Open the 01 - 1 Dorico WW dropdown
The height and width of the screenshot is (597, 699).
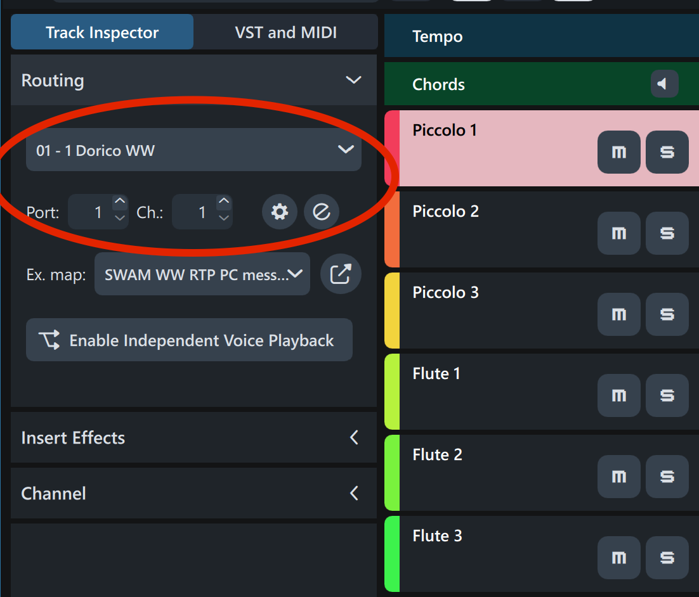193,150
